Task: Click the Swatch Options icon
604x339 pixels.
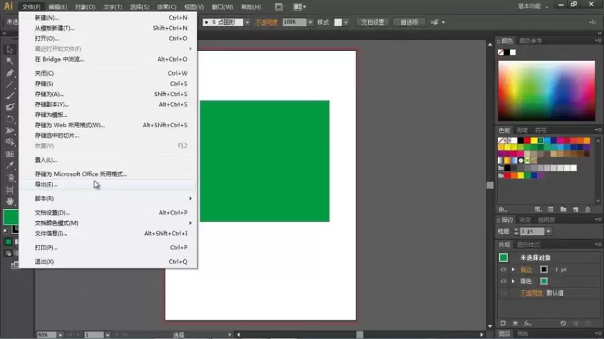Action: 551,210
